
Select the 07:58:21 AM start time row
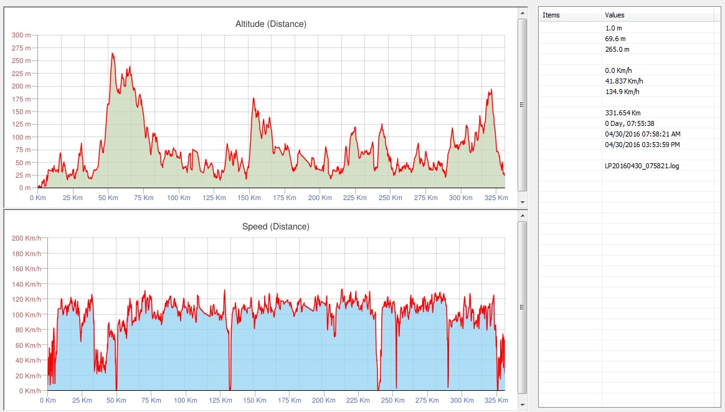642,134
